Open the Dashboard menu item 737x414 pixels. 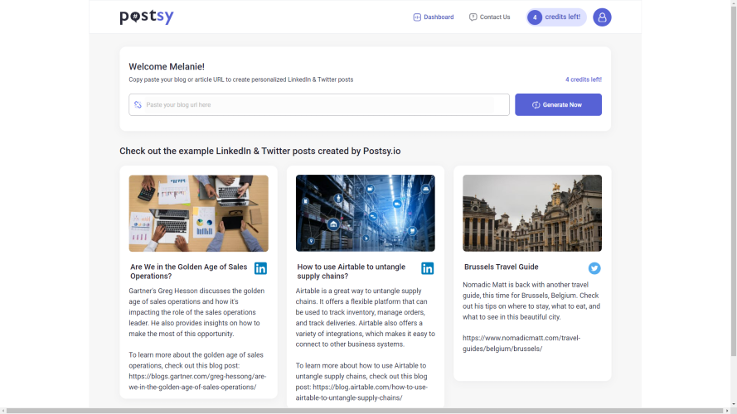(x=434, y=17)
